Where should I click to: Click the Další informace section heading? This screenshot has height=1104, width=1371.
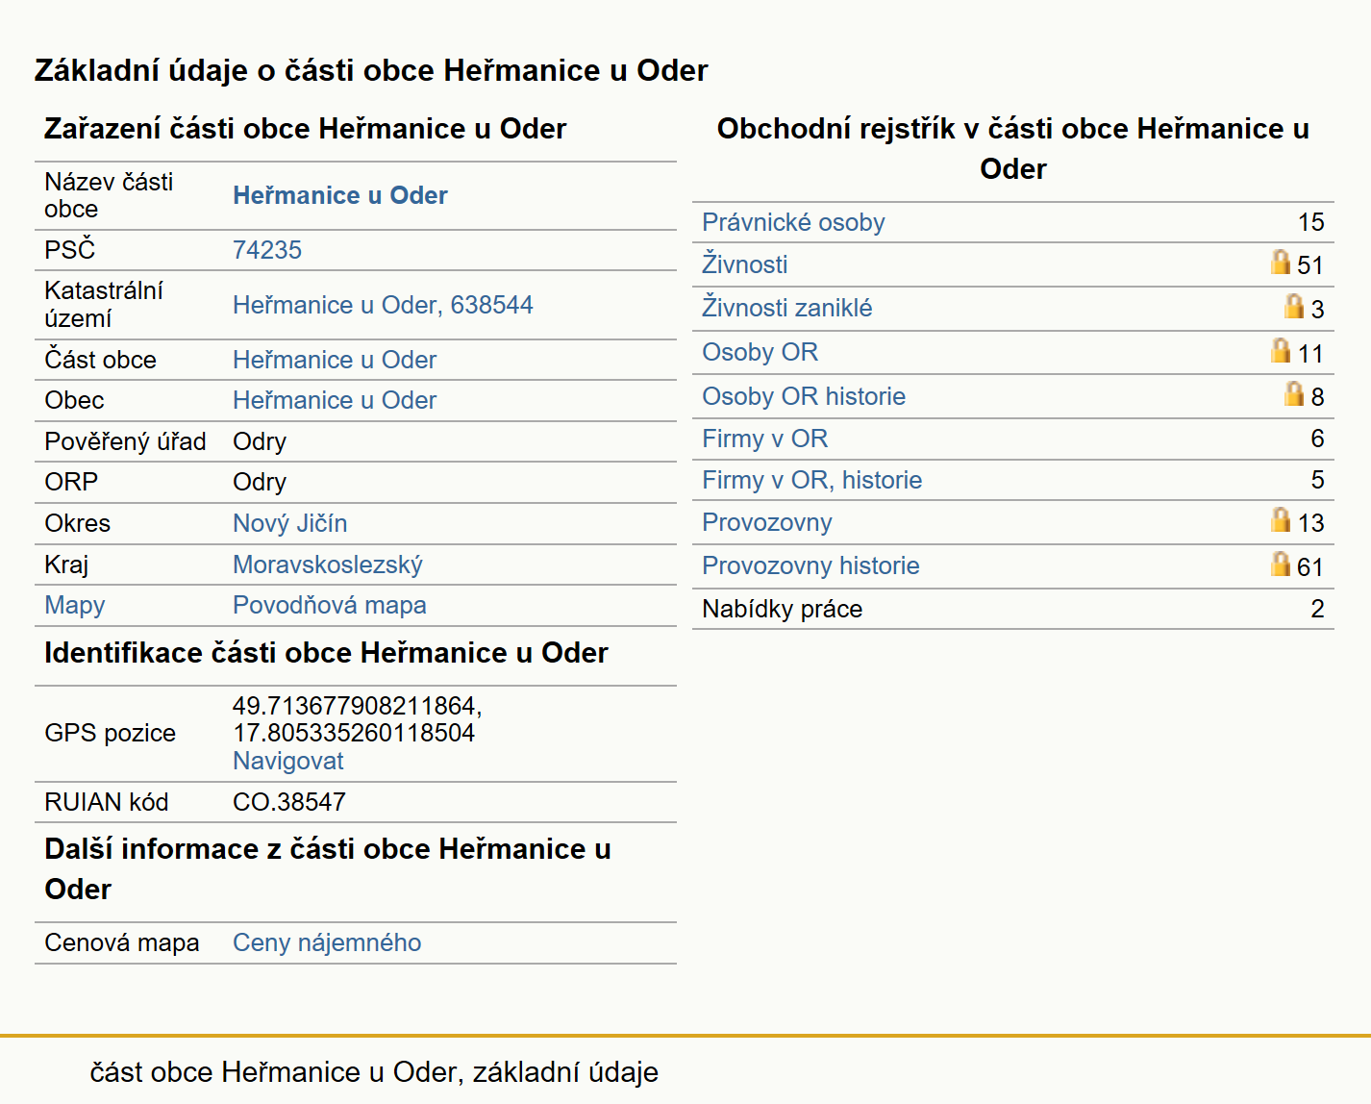pos(327,868)
